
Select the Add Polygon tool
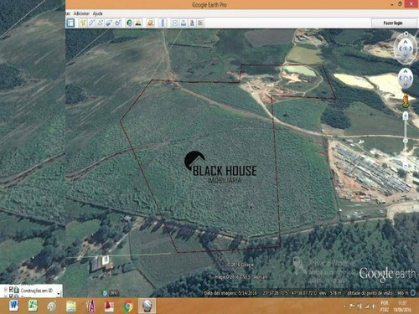(91, 23)
